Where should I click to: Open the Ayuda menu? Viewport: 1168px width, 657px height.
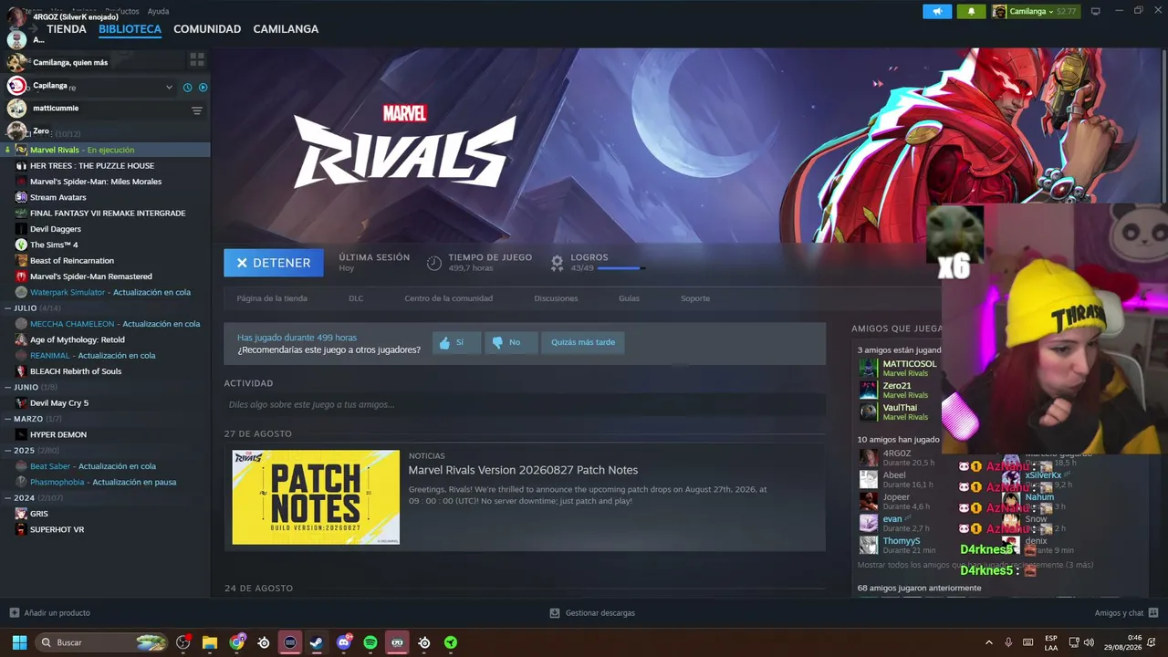click(x=158, y=11)
